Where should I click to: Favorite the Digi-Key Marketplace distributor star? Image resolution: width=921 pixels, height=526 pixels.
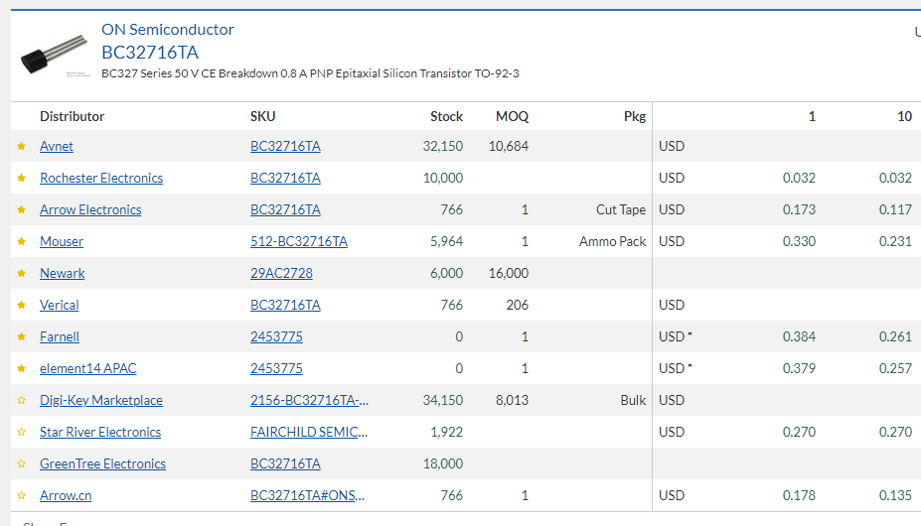[x=22, y=400]
